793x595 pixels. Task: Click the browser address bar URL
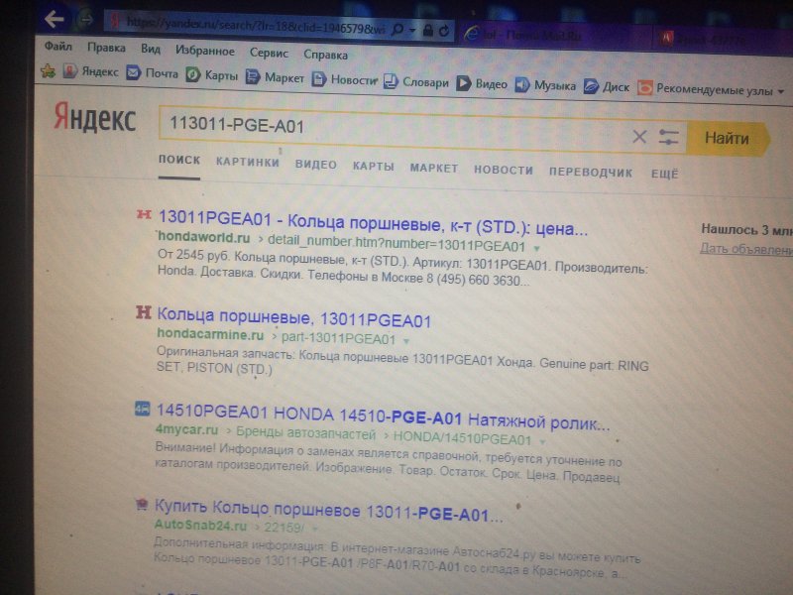pos(256,26)
